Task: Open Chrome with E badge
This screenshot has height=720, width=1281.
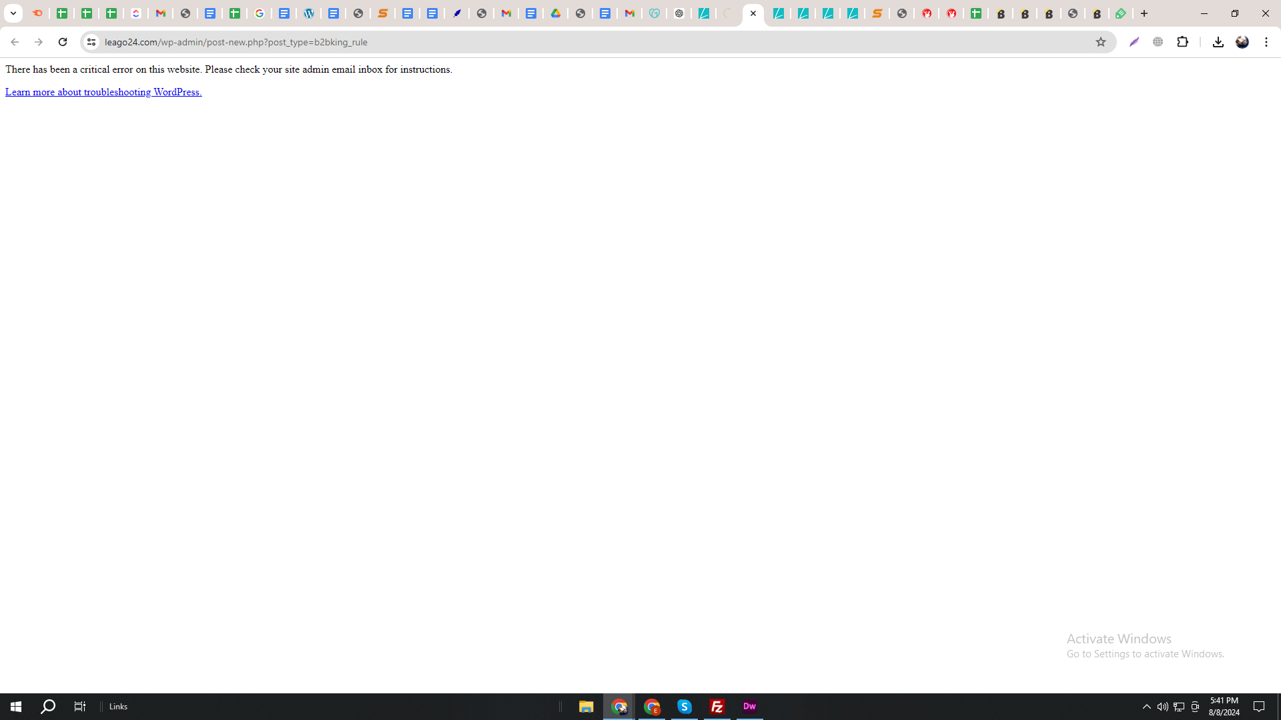Action: tap(652, 707)
